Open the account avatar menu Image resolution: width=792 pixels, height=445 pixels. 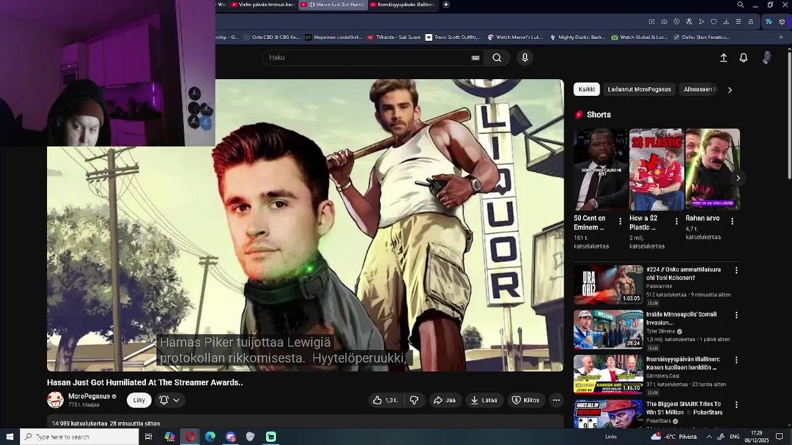click(767, 57)
